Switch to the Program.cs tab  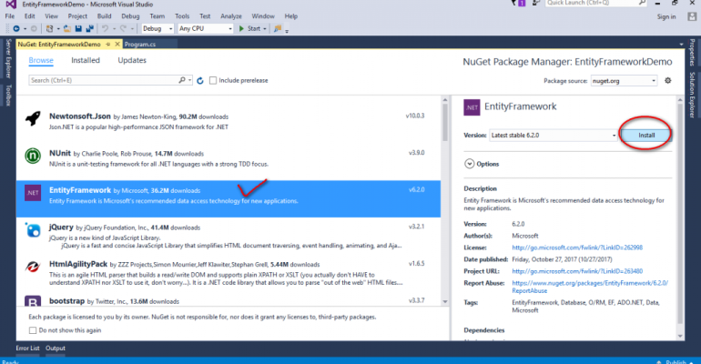(140, 45)
